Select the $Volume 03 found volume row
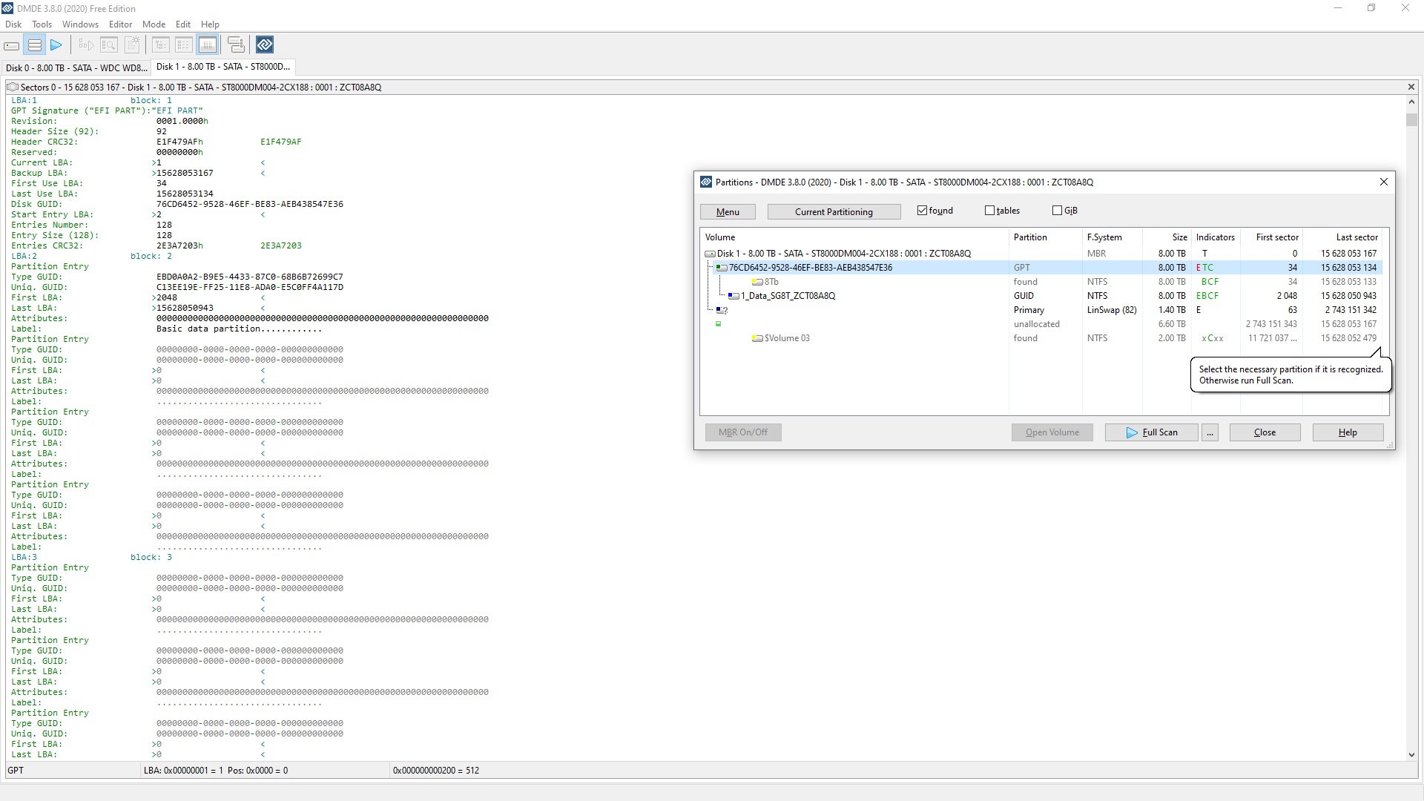 point(1041,338)
